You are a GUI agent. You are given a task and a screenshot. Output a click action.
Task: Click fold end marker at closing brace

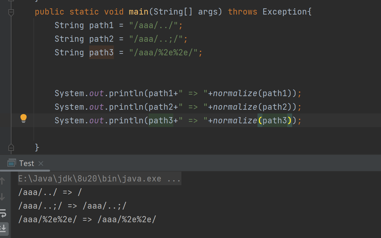point(11,147)
